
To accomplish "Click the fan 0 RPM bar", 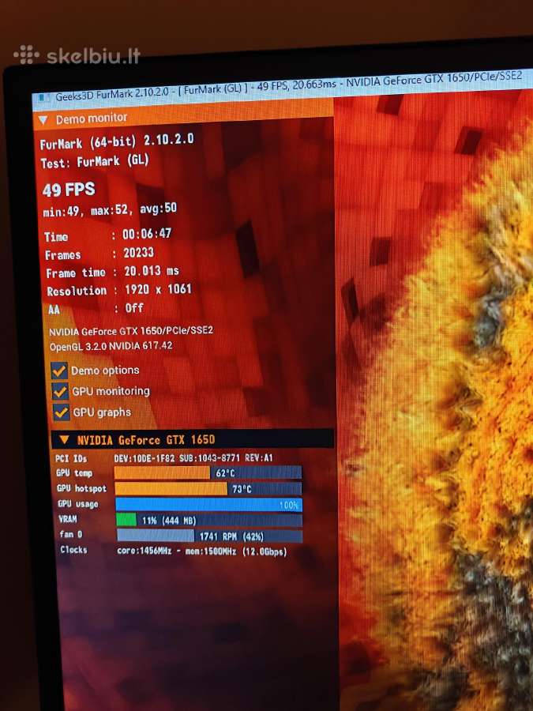I will pyautogui.click(x=209, y=536).
